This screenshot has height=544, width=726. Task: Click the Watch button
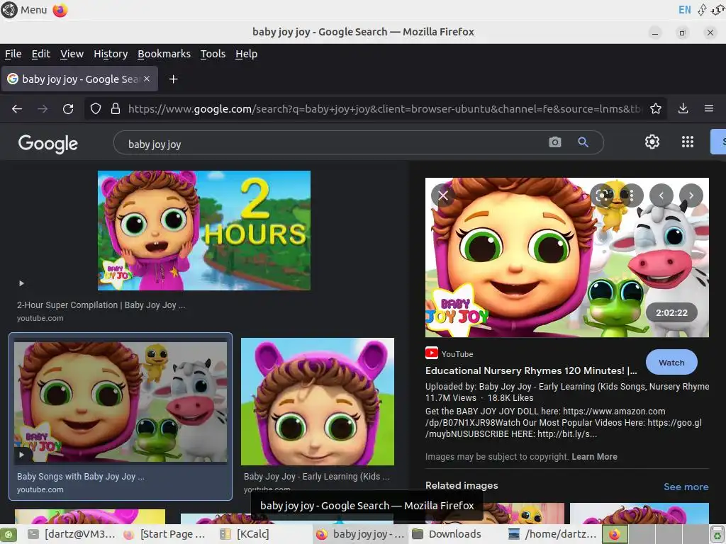671,363
